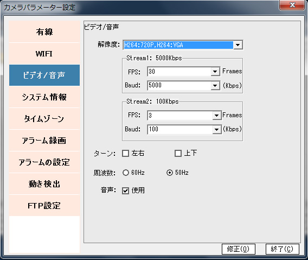
Task: Expand the 解像度 dropdown arrow
Action: [x=238, y=45]
